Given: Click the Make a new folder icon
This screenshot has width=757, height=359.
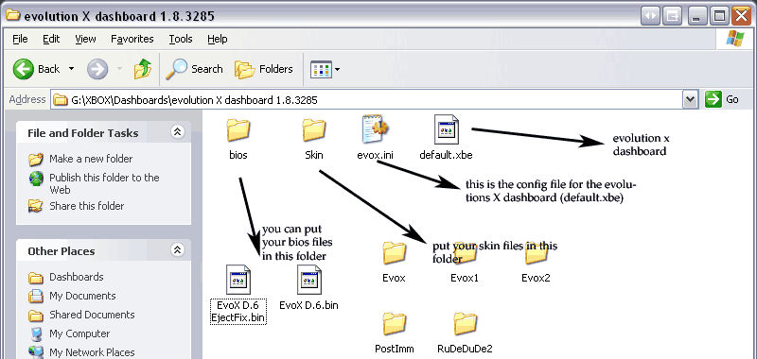Looking at the screenshot, I should coord(36,159).
